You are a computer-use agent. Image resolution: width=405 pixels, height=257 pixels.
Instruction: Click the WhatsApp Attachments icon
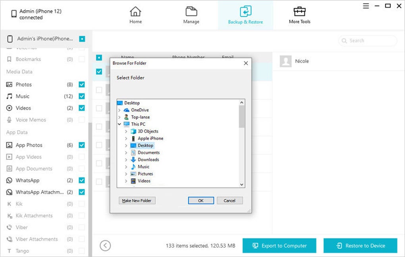pos(9,192)
